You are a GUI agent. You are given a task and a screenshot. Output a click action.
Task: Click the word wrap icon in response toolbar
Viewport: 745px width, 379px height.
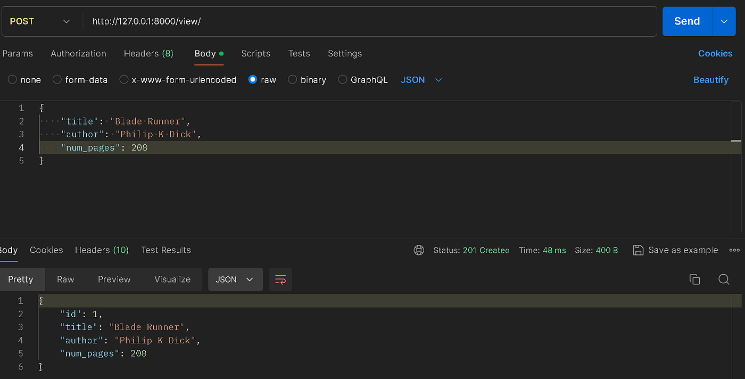click(x=280, y=279)
